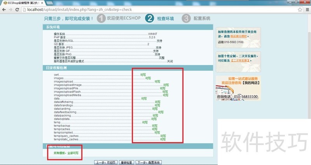Click the data/packimg directory row
The height and width of the screenshot is (165, 311).
coord(106,115)
